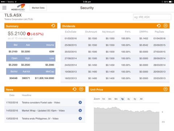
Task: Click the Market Data button
Action: click(x=38, y=8)
